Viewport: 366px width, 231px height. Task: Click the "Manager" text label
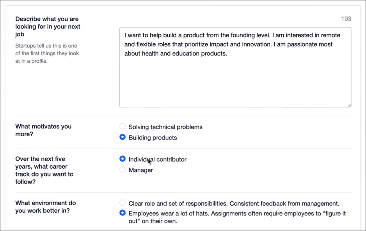point(140,170)
